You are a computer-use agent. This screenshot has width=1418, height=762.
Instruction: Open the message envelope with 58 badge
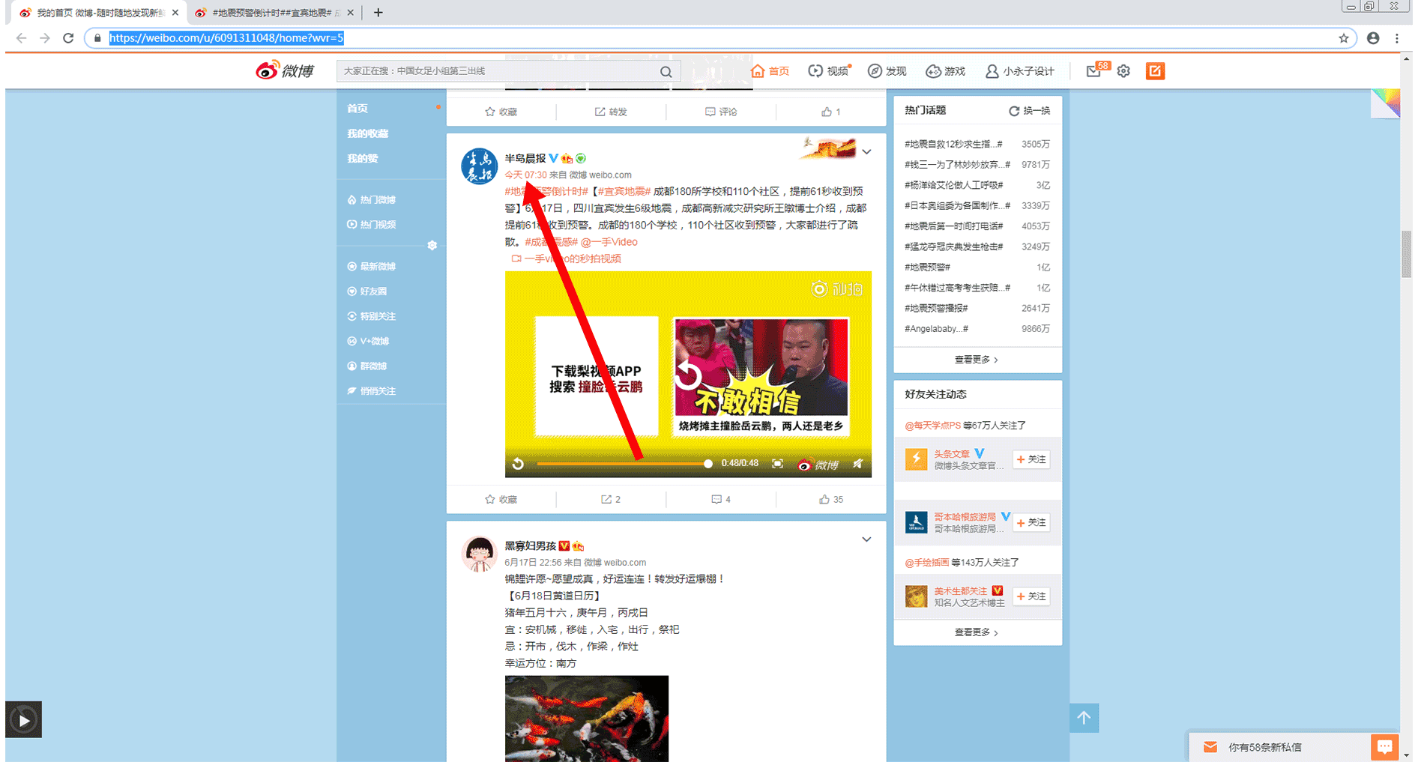coord(1094,71)
